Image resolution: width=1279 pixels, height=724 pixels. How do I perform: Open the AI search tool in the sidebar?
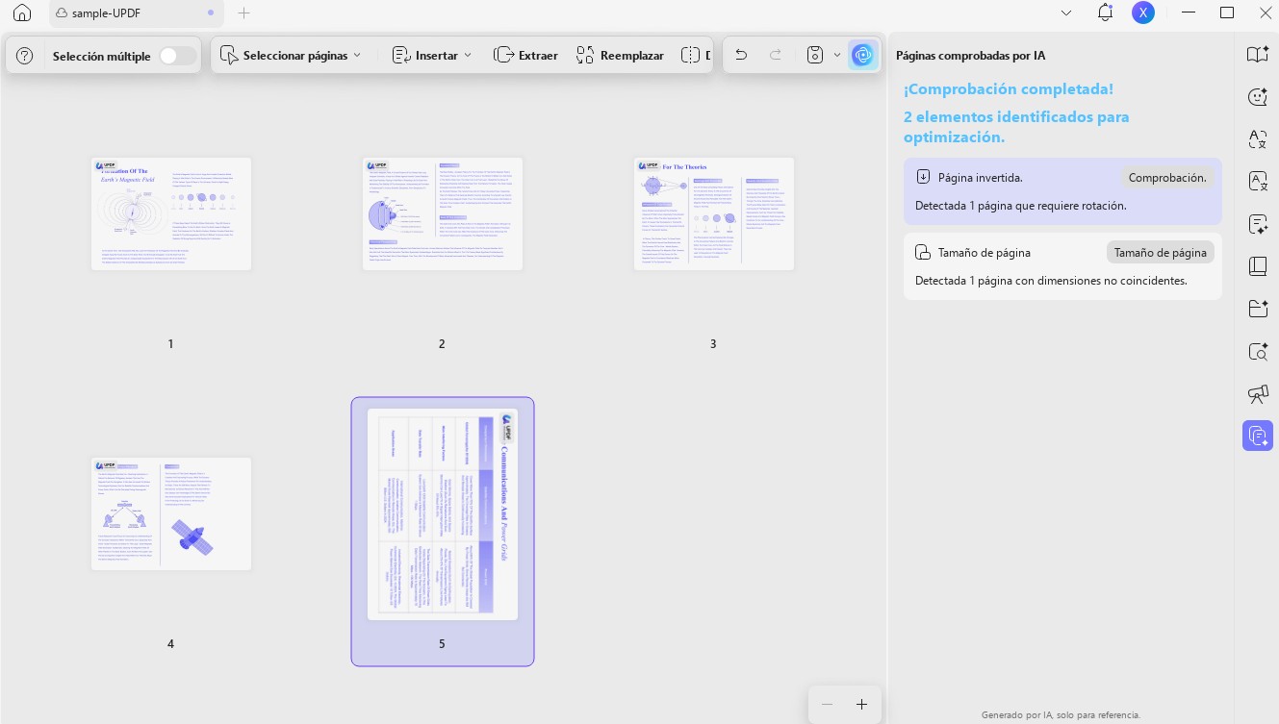(x=1258, y=351)
